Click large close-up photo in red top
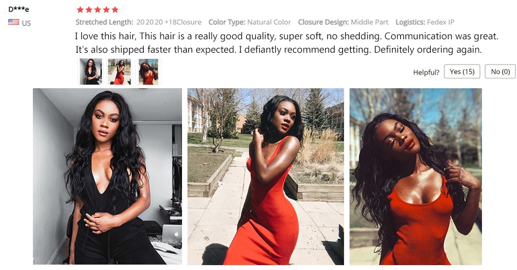The height and width of the screenshot is (270, 517). pyautogui.click(x=416, y=176)
